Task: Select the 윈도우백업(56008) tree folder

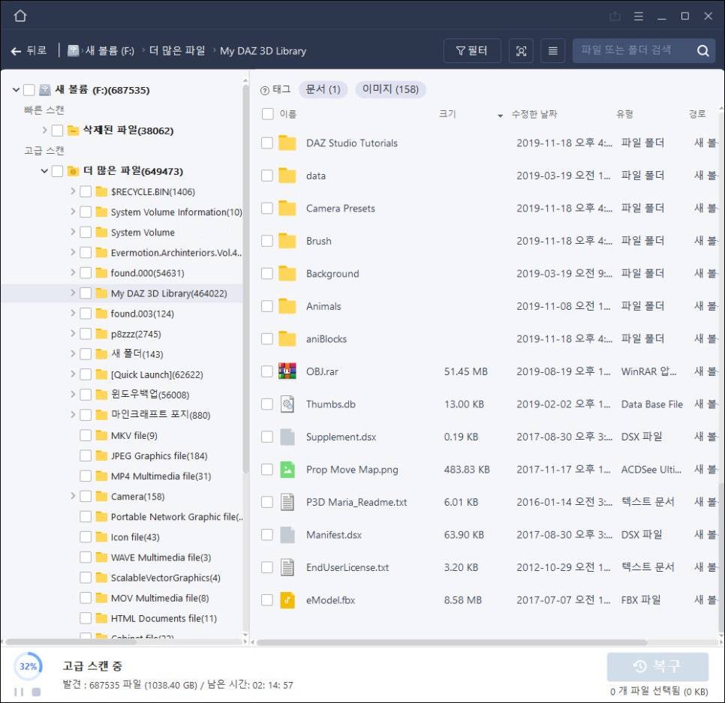Action: (150, 395)
